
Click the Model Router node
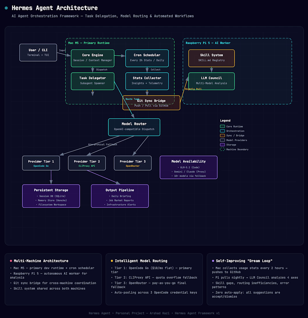134,127
